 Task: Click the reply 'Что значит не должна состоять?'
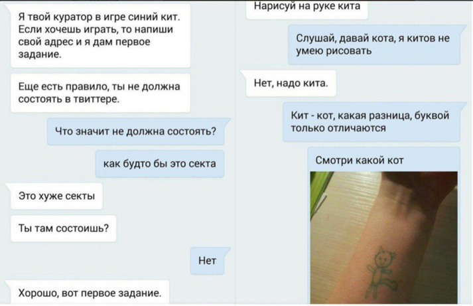(x=136, y=131)
